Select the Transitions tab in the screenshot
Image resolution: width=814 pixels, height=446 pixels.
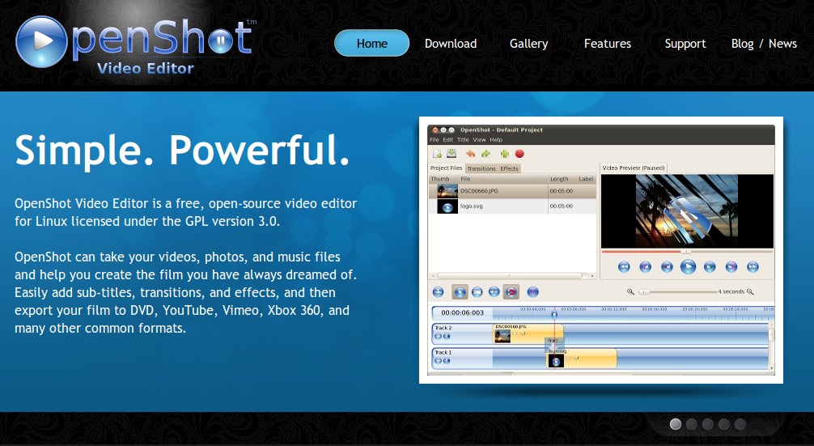[x=481, y=168]
